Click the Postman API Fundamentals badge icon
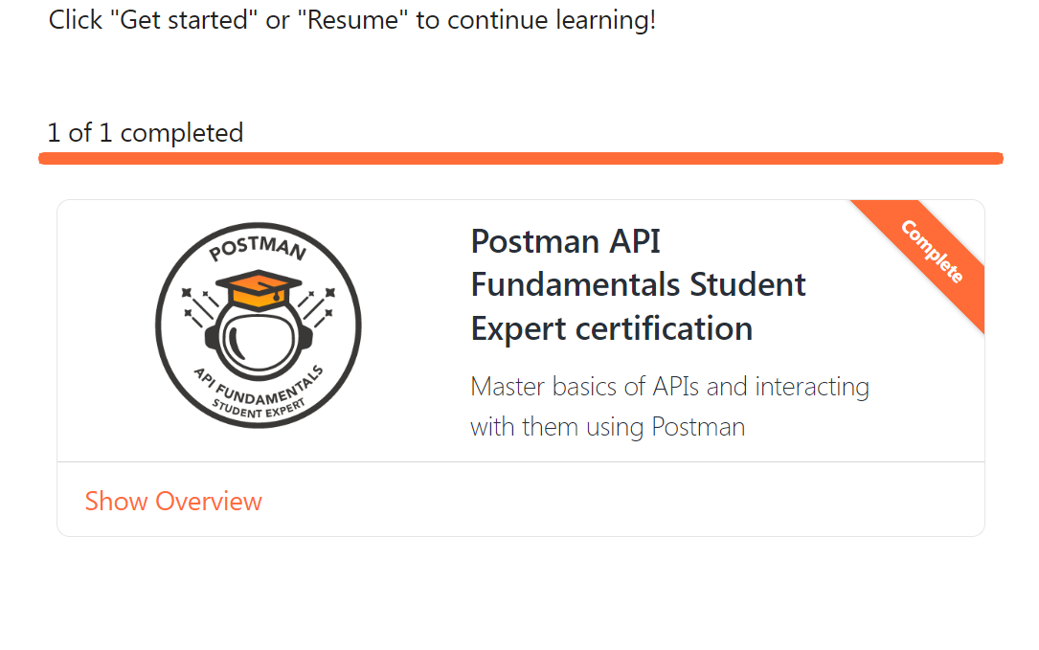This screenshot has height=650, width=1039. click(x=259, y=325)
